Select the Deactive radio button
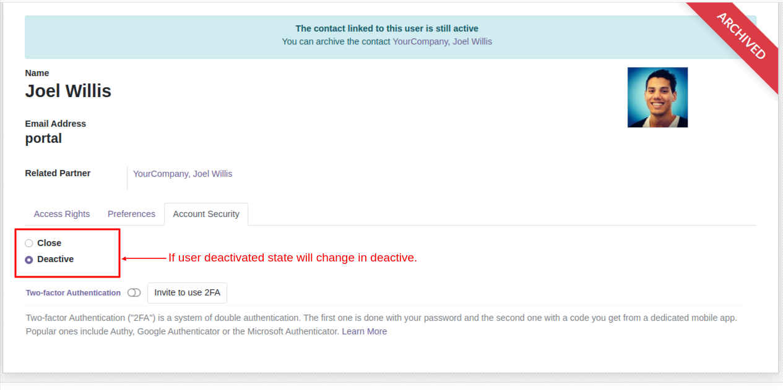The height and width of the screenshot is (390, 783). click(28, 260)
